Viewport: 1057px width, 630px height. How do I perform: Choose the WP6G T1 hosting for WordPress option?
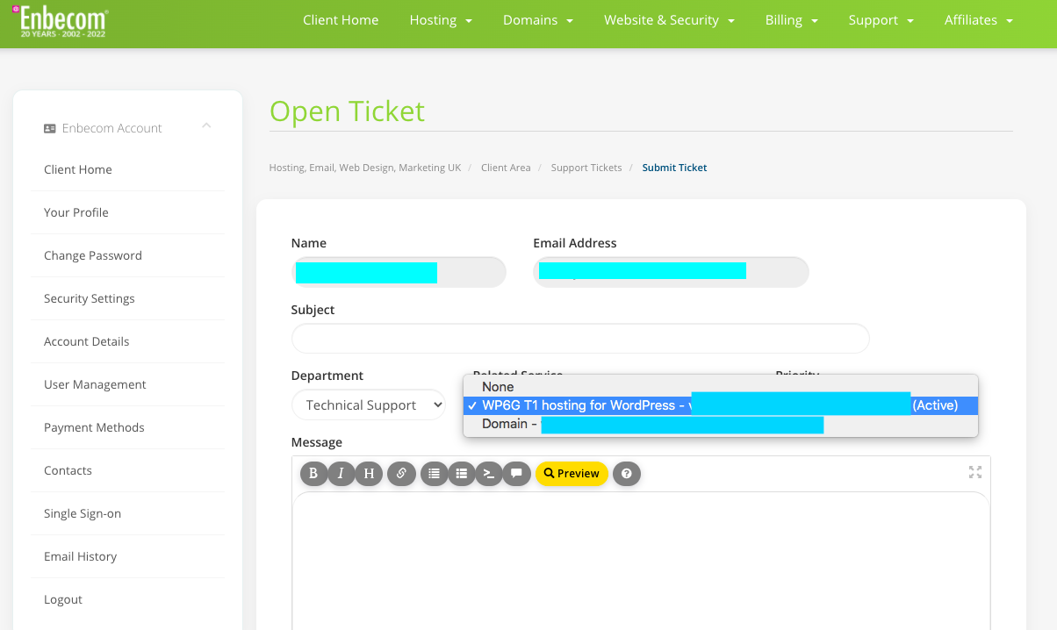point(720,405)
